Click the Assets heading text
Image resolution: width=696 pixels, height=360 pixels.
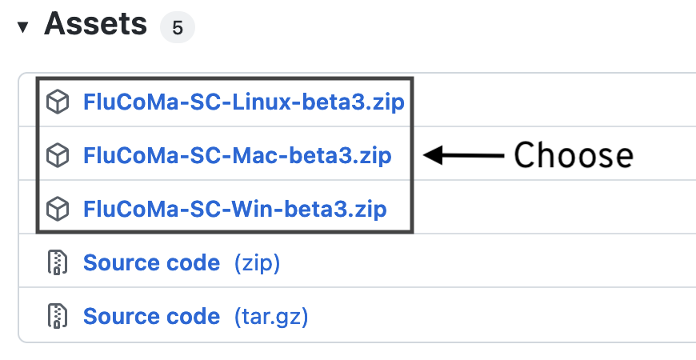(x=95, y=23)
